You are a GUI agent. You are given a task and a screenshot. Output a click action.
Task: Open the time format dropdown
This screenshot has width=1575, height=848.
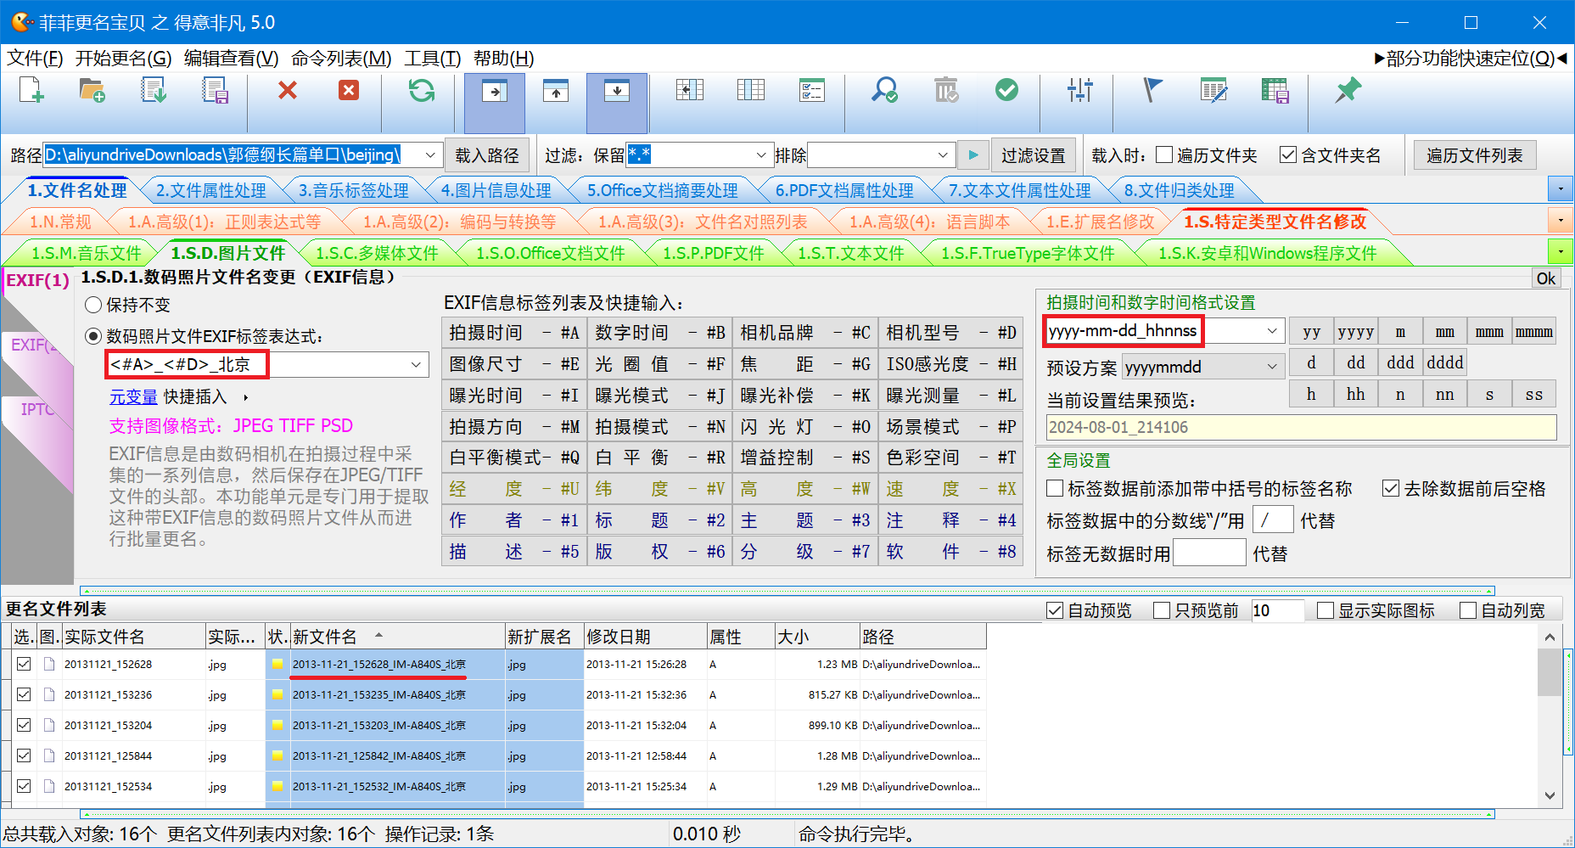(x=1272, y=330)
